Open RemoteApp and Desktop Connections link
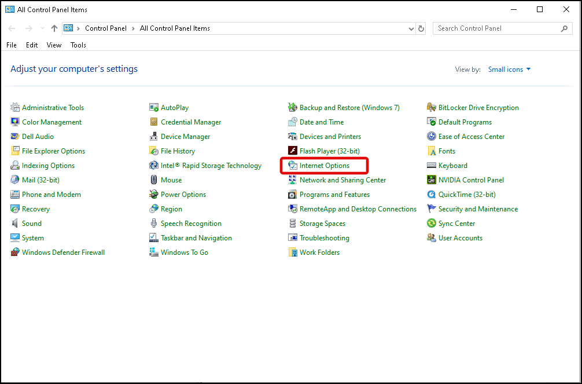The height and width of the screenshot is (384, 582). [x=358, y=209]
